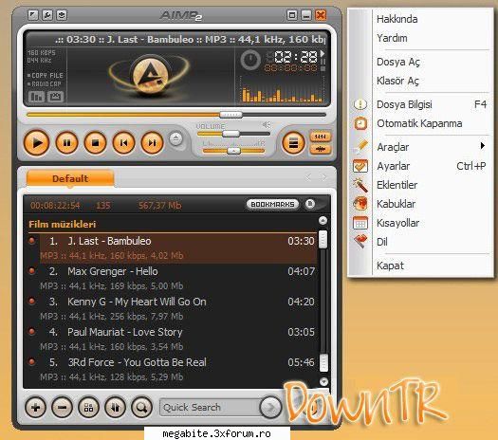The image size is (498, 440).
Task: Toggle the playlist panel button
Action: [293, 143]
